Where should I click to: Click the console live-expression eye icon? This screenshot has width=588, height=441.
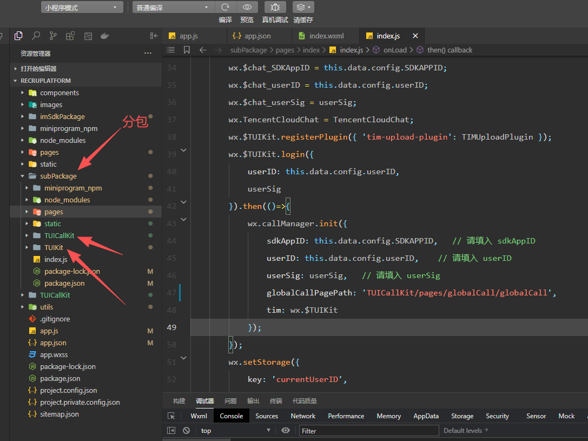pyautogui.click(x=286, y=431)
